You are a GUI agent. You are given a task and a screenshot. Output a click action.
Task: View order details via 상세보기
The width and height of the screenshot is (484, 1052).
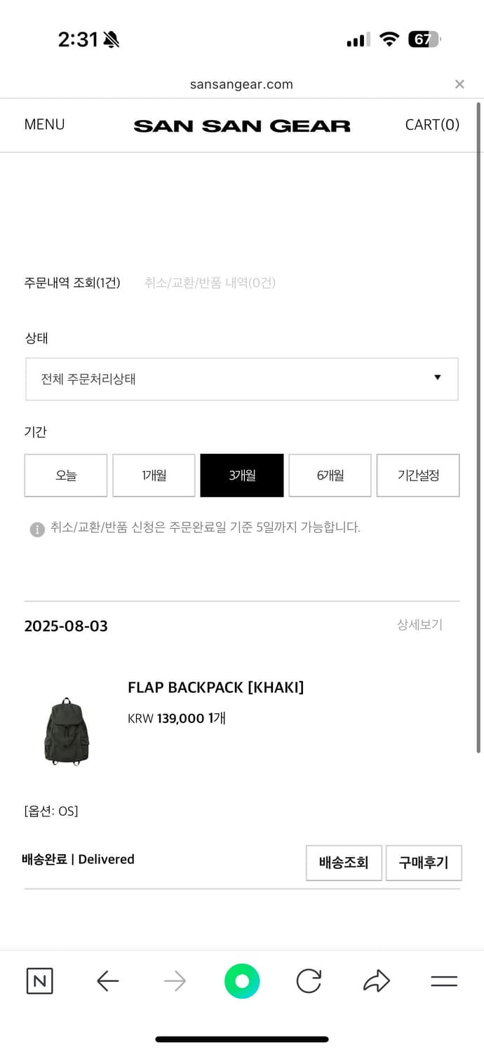point(419,625)
